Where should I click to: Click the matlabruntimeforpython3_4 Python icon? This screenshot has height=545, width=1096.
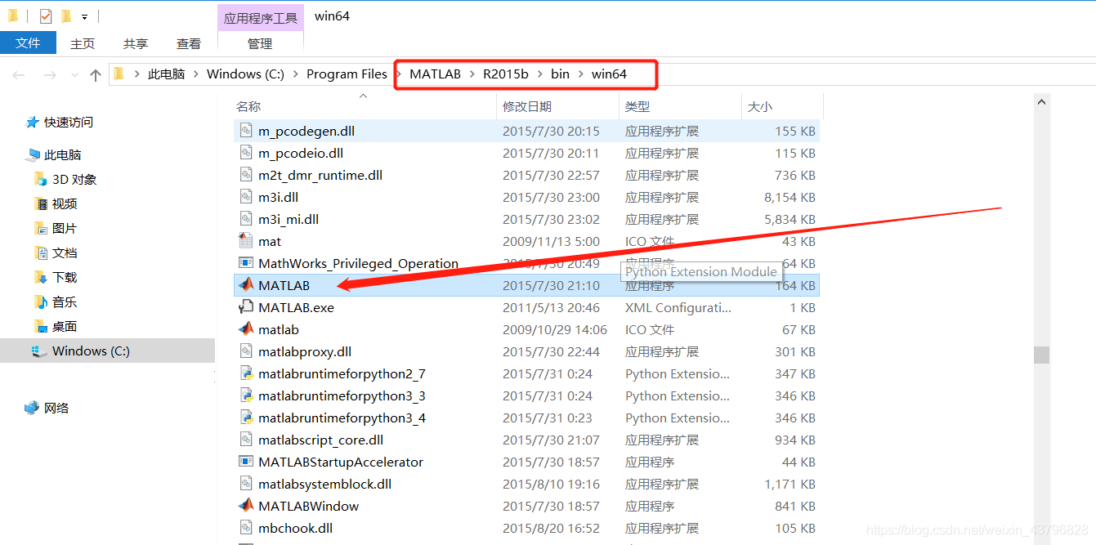246,418
